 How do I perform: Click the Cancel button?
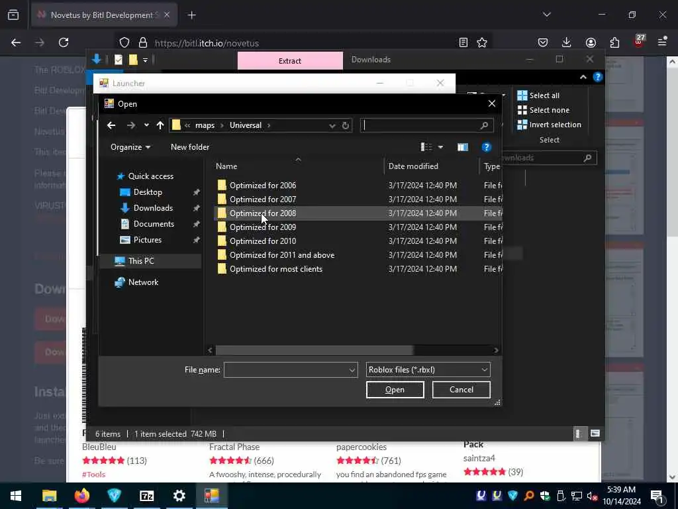coord(461,390)
